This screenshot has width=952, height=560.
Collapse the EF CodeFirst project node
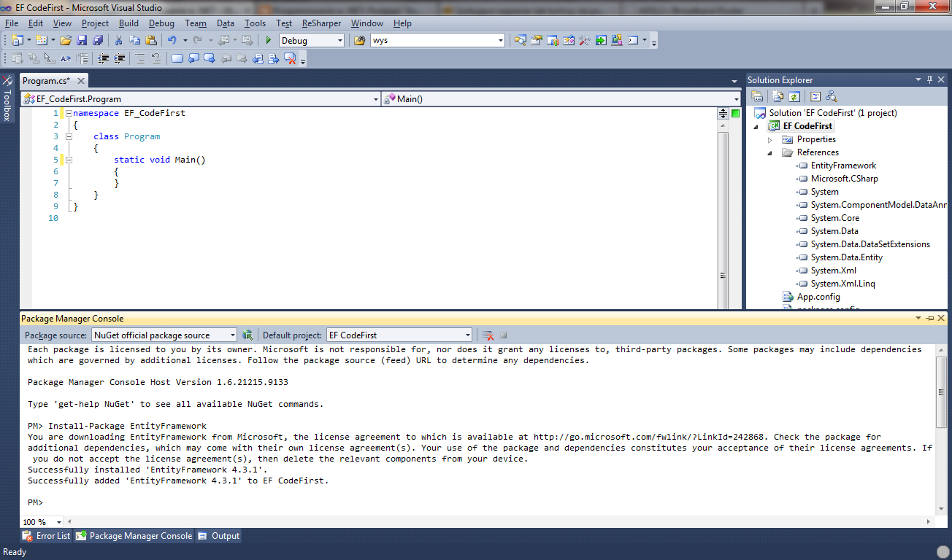[x=756, y=126]
